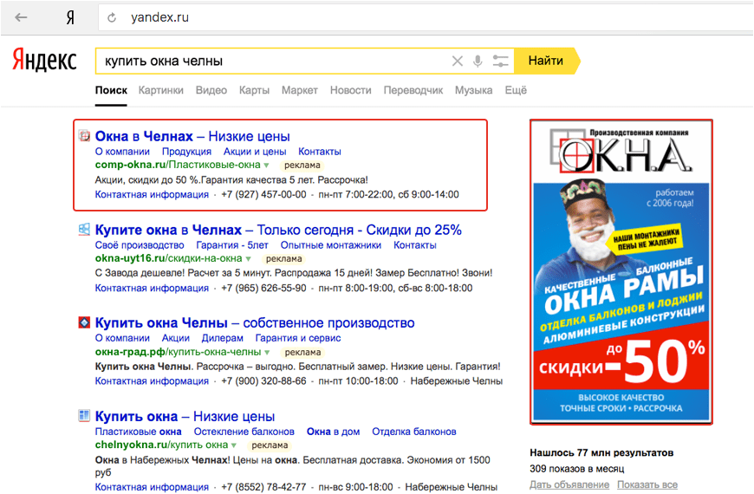Open search settings via the sliders icon
This screenshot has height=494, width=754.
pos(500,61)
